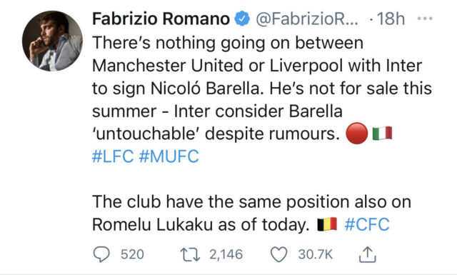Viewport: 457px width, 275px height.
Task: Click the blue verified badge
Action: click(x=242, y=19)
